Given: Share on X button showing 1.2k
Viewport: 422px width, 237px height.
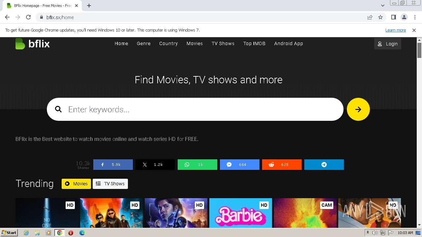Looking at the screenshot, I should (x=155, y=165).
